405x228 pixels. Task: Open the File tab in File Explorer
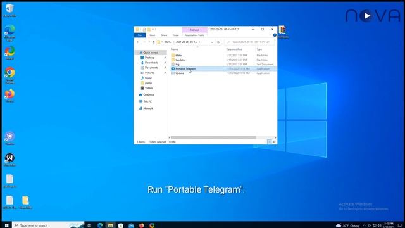140,35
